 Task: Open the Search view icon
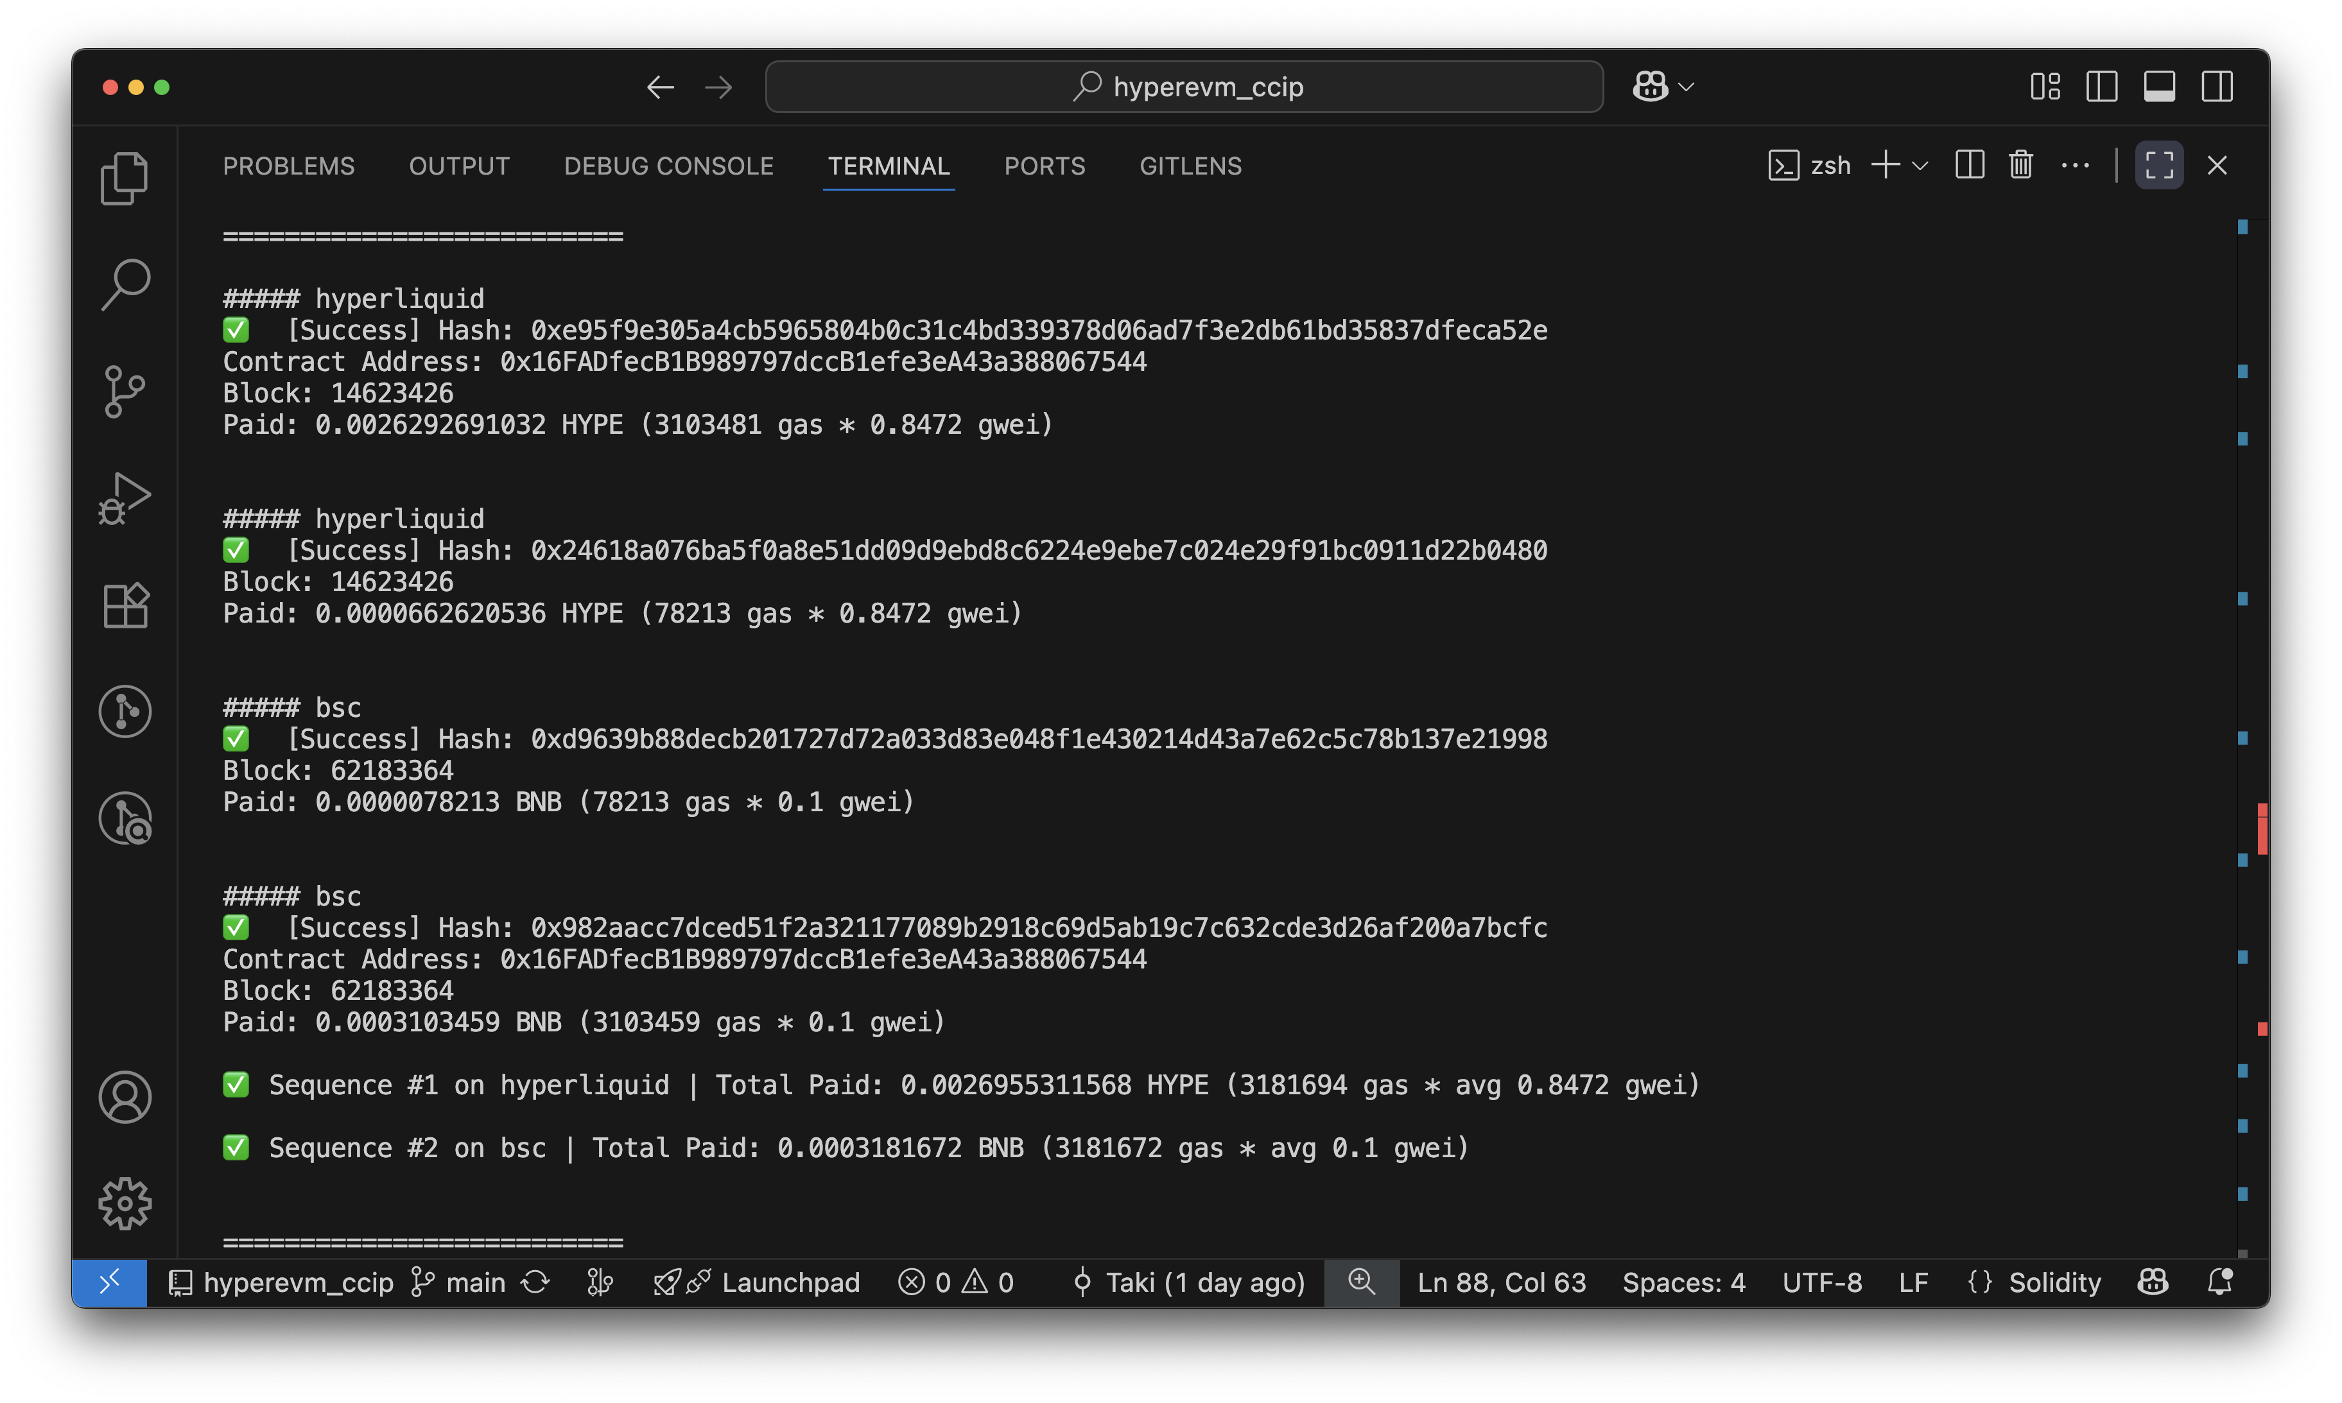(124, 284)
